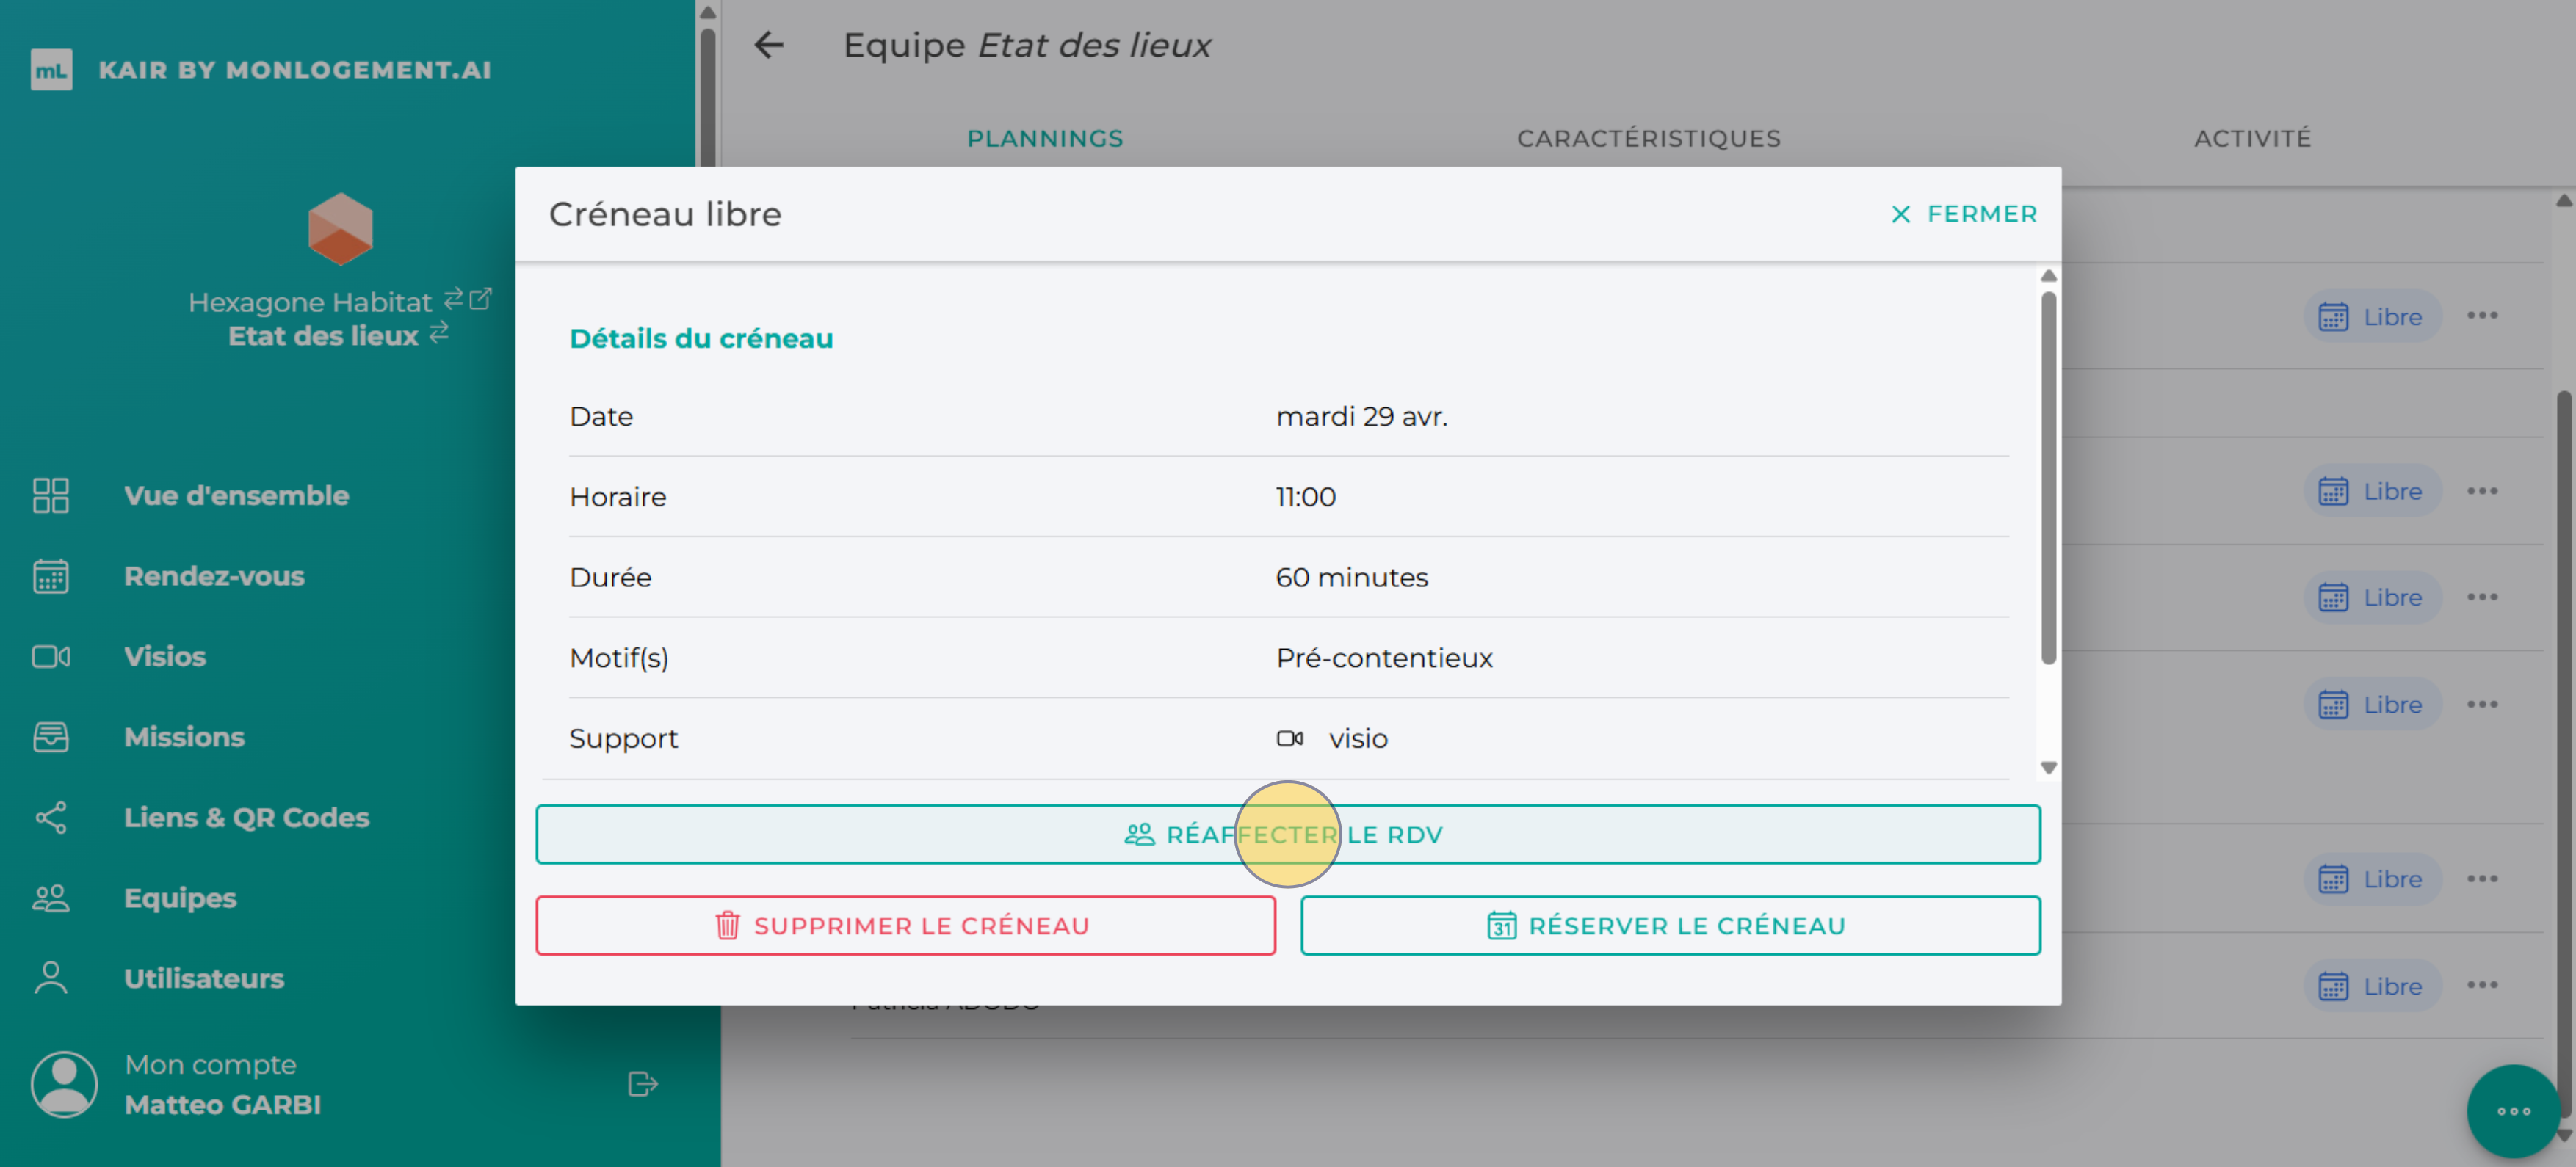This screenshot has height=1167, width=2576.
Task: Click the Vue d'ensemble dashboard icon
Action: (x=50, y=495)
